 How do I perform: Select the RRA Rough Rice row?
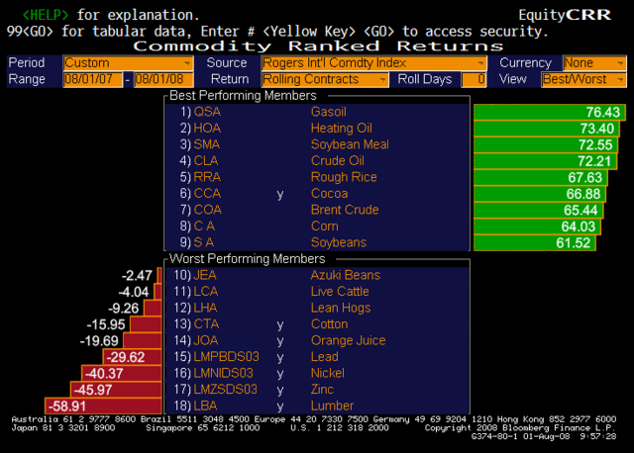(x=317, y=177)
